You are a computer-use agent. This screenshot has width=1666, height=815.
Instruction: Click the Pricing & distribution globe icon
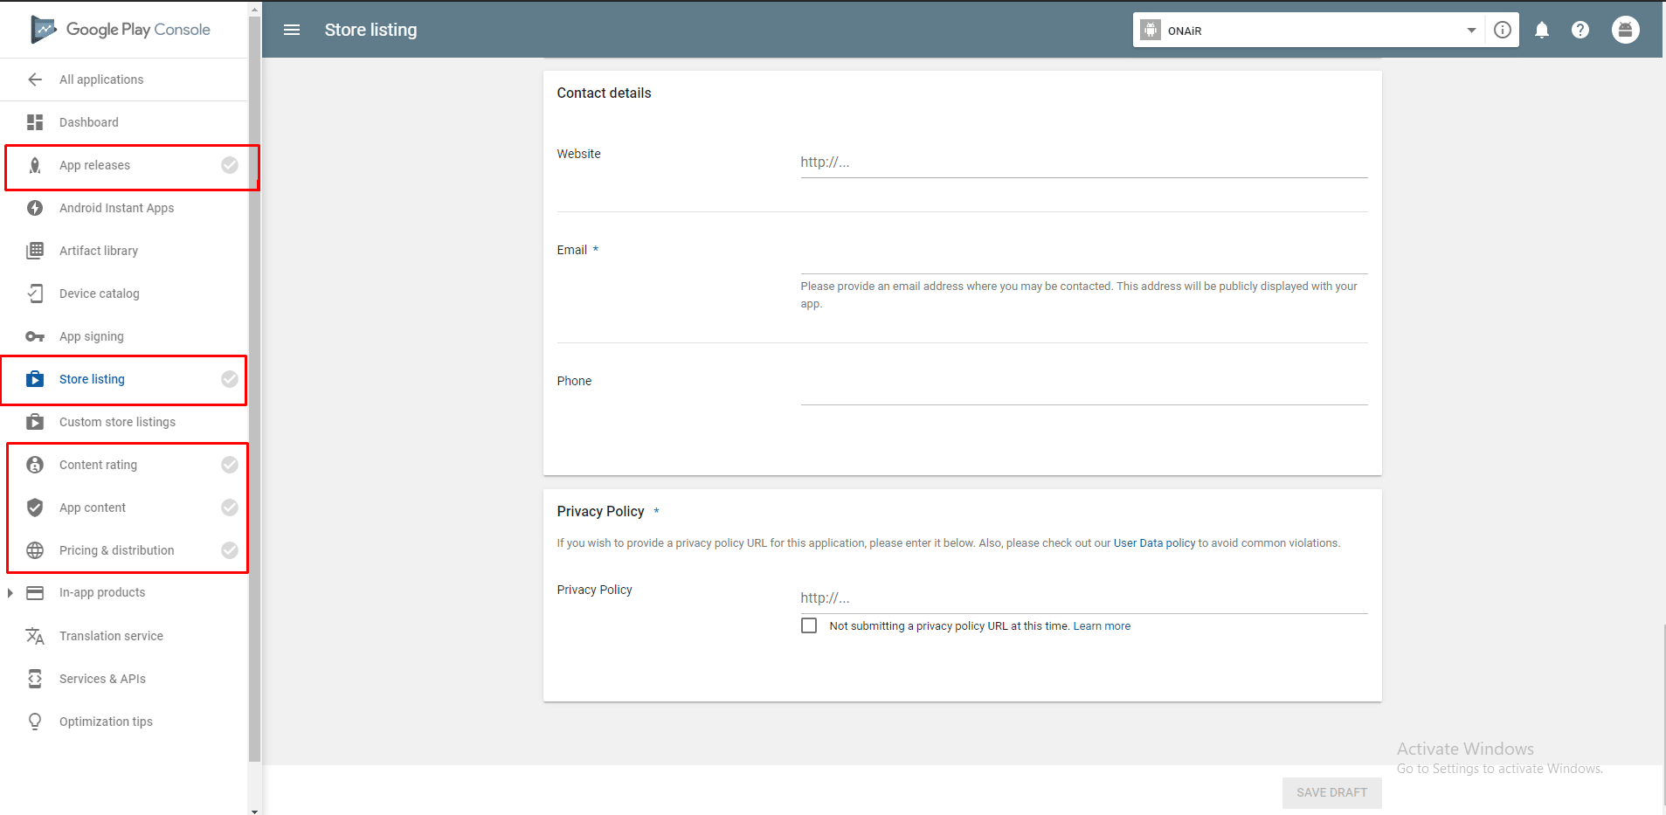35,550
